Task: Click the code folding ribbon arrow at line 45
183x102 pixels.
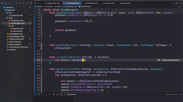Action: (41, 46)
